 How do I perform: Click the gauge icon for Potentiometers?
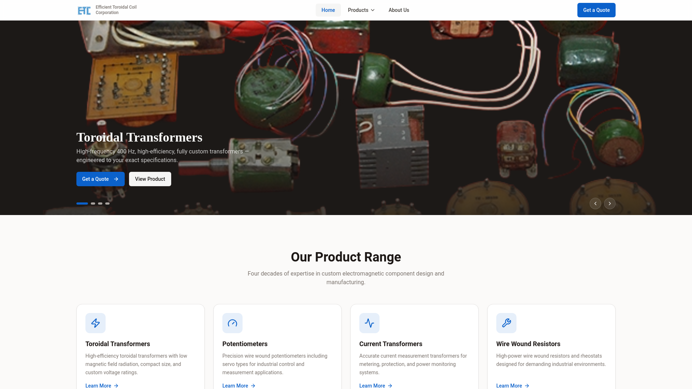coord(232,323)
